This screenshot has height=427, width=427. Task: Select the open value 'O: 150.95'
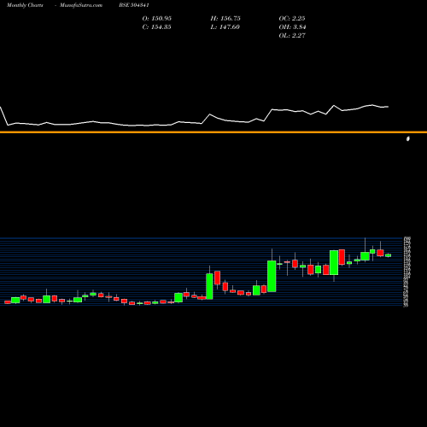pos(157,19)
